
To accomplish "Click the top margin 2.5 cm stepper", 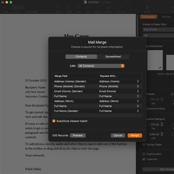I will tap(162, 124).
